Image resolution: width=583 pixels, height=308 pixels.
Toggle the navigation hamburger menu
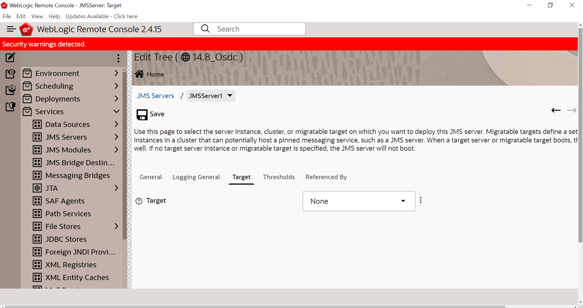click(x=11, y=29)
